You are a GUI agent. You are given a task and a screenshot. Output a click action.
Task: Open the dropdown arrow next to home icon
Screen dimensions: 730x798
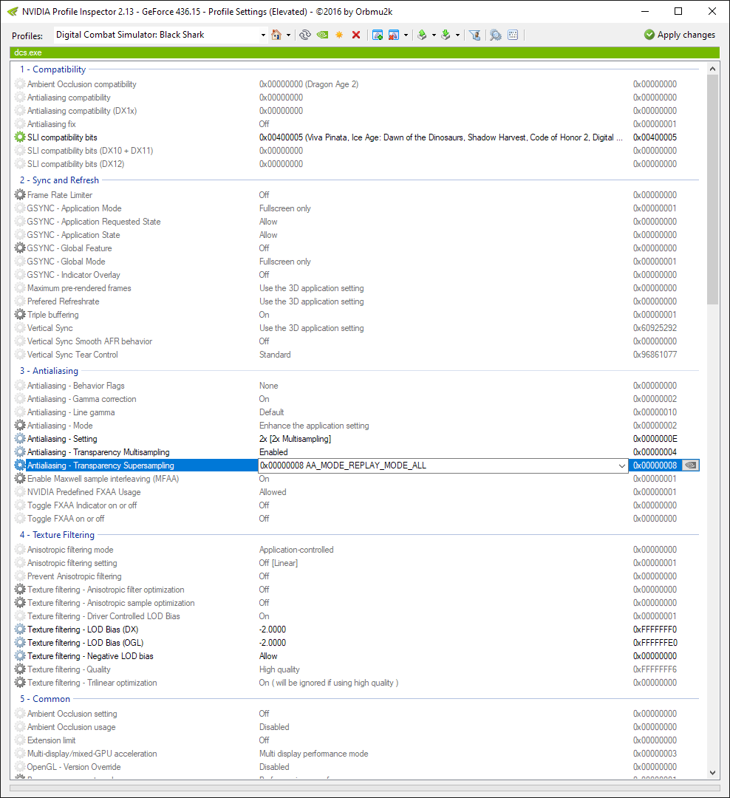click(x=289, y=35)
